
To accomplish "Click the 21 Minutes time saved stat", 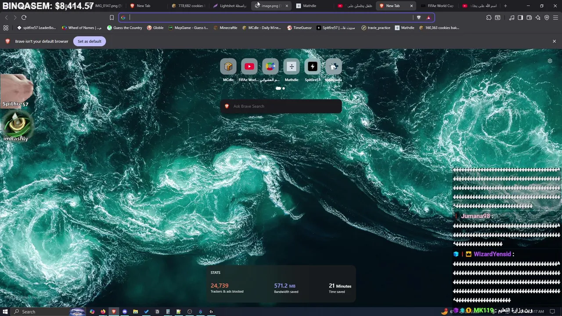I will coord(340,288).
